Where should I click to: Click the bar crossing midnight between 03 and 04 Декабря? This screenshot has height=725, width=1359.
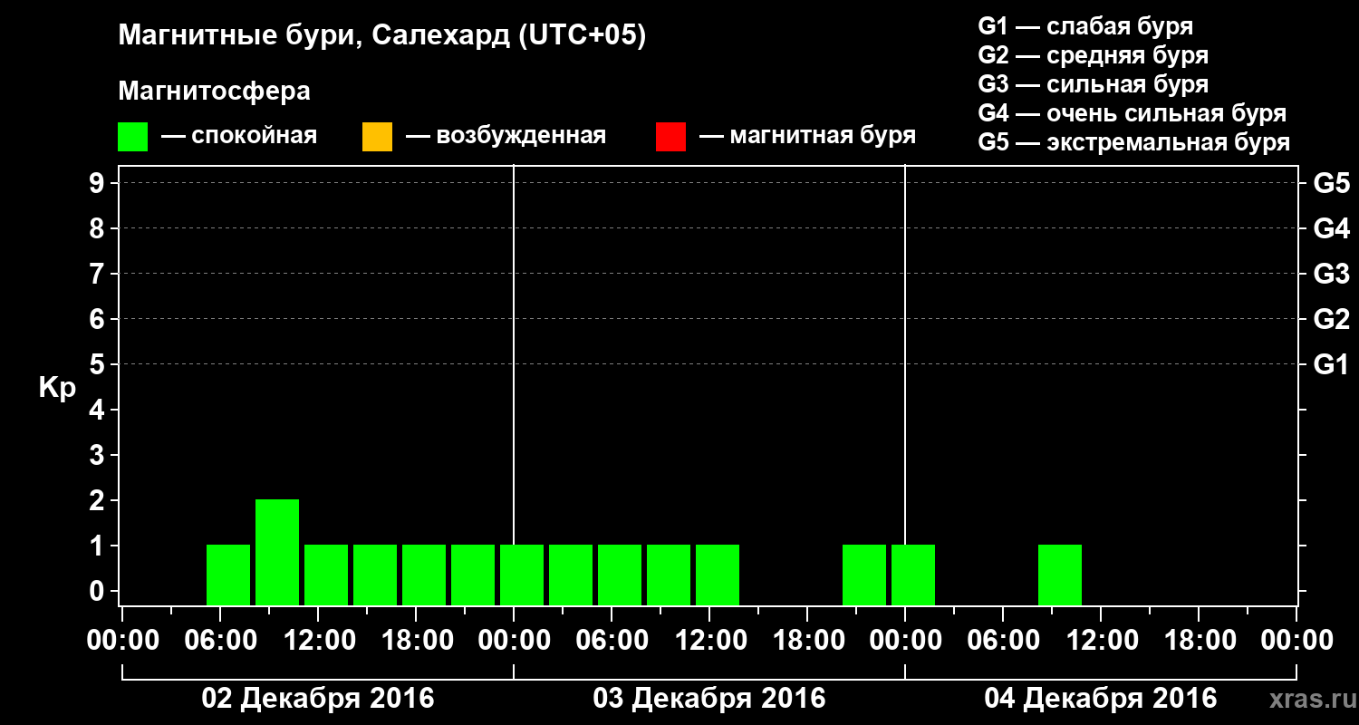(913, 575)
